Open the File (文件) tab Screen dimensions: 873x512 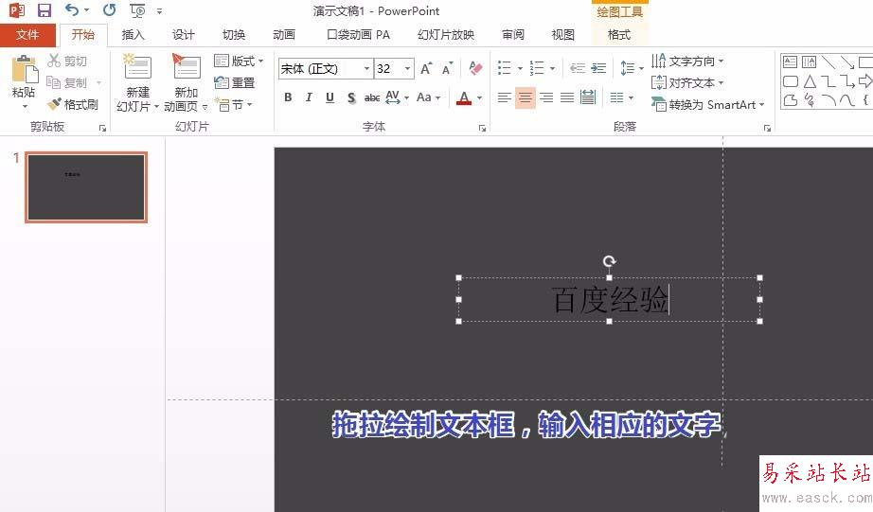tap(27, 35)
